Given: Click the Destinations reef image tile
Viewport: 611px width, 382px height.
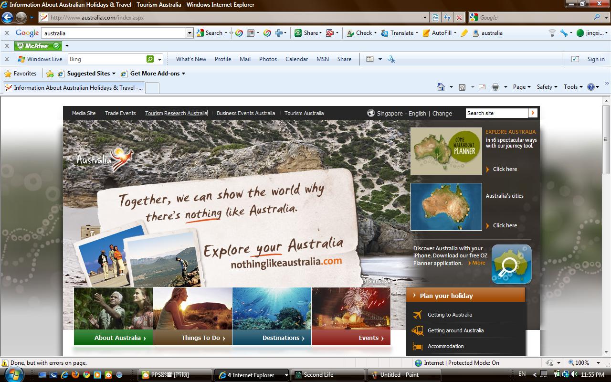Looking at the screenshot, I should pyautogui.click(x=272, y=316).
